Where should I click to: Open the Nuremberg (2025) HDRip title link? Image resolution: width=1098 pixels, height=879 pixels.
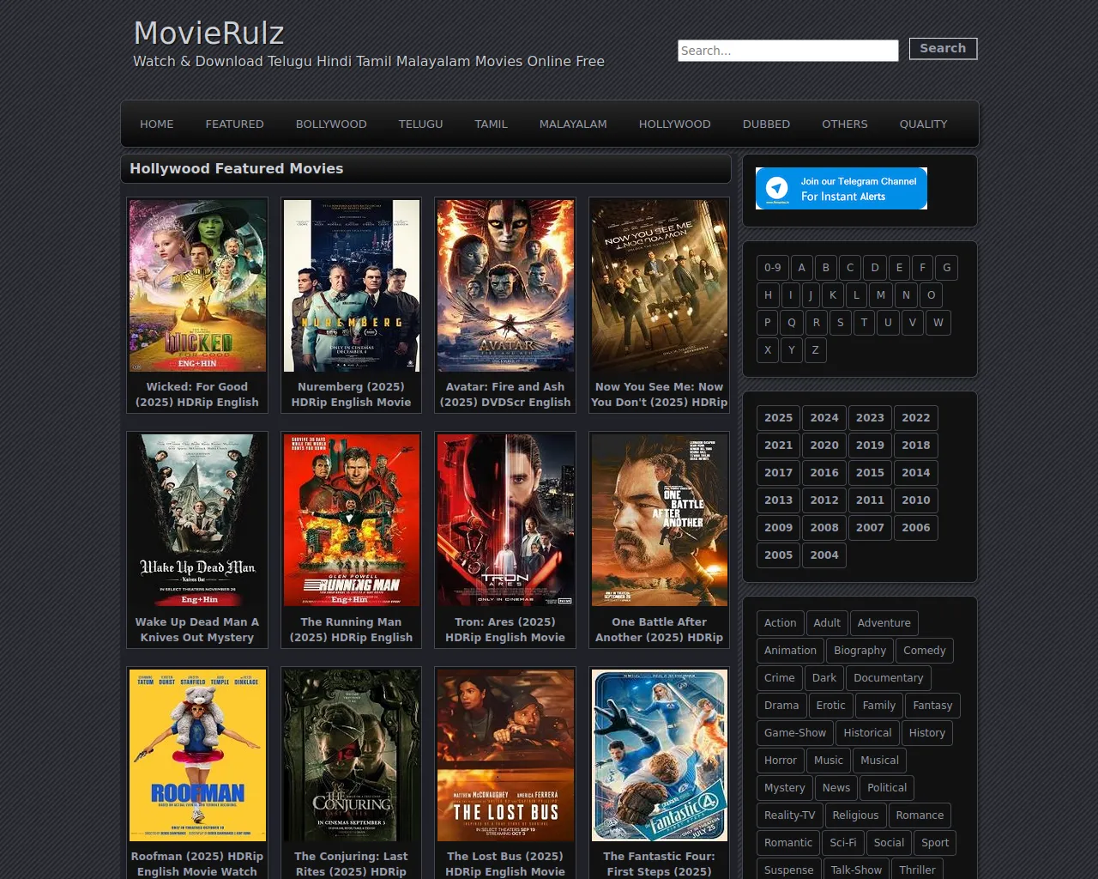point(352,395)
